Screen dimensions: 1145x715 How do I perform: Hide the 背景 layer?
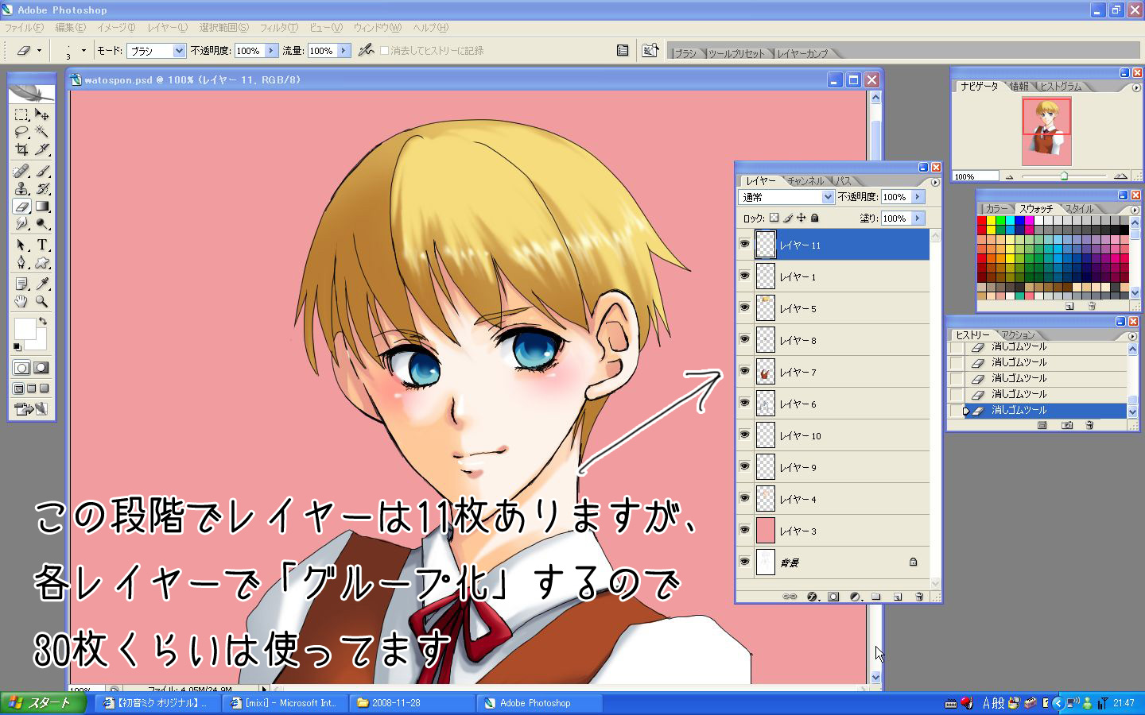tap(744, 562)
